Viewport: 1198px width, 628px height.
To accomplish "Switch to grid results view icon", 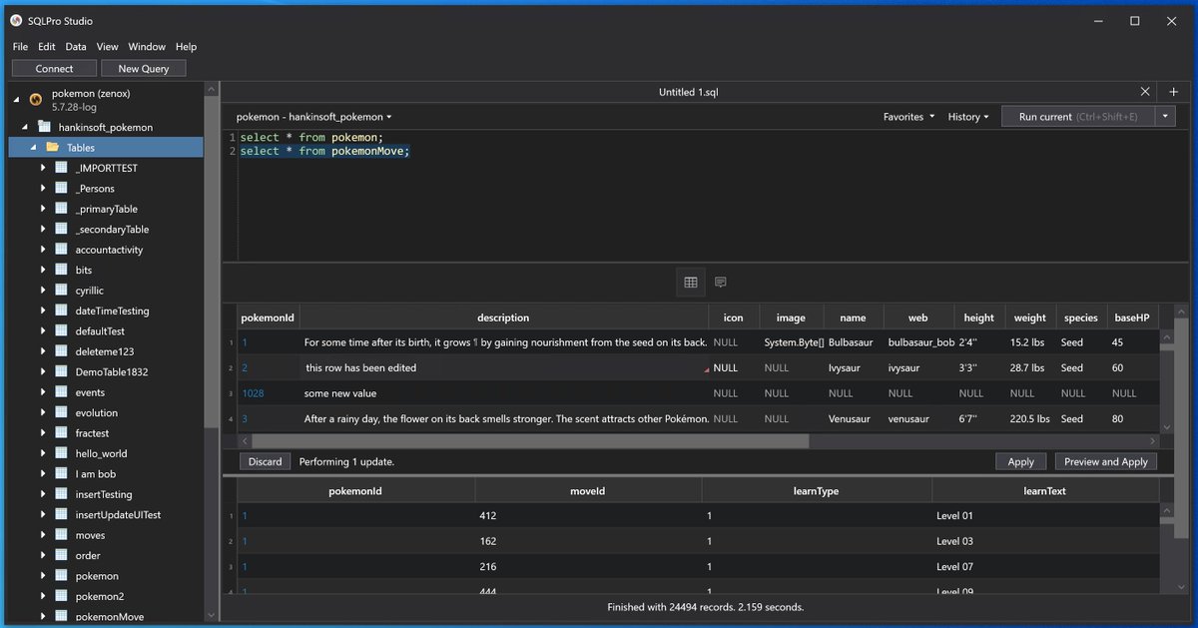I will click(690, 283).
